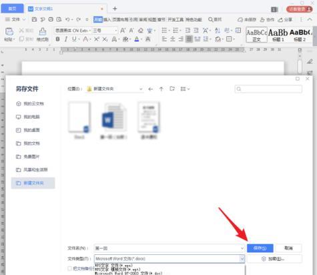Toggle Italic formatting

click(66, 39)
